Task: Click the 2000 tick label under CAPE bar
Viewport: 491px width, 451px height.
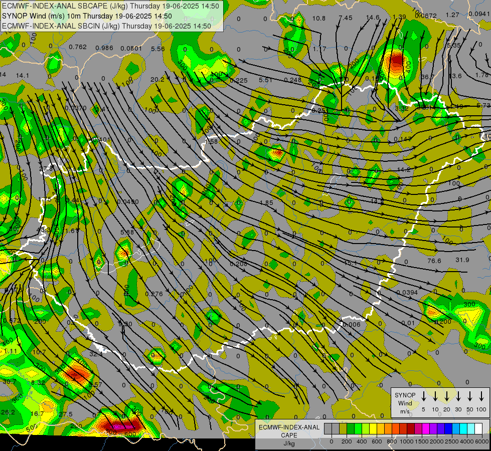Action: [437, 441]
